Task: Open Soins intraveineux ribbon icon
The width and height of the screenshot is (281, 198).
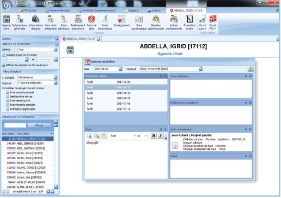Action: pyautogui.click(x=105, y=23)
